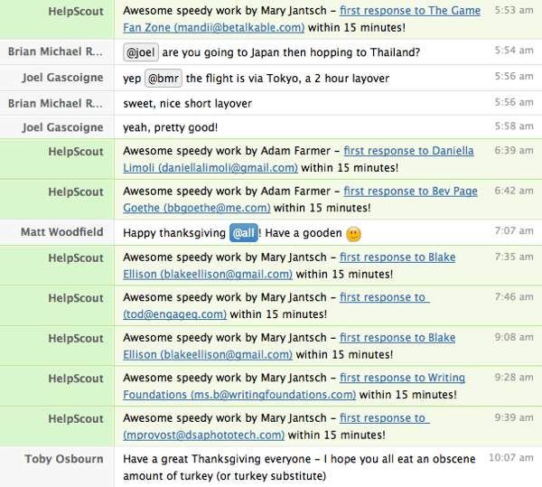Click Matt Woodfield's sender name
Viewport: 542px width, 487px height.
(x=62, y=232)
